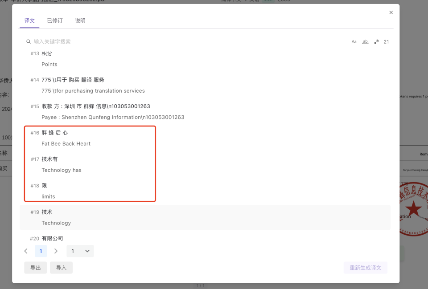
Task: Click the 导出 export button
Action: (35, 268)
